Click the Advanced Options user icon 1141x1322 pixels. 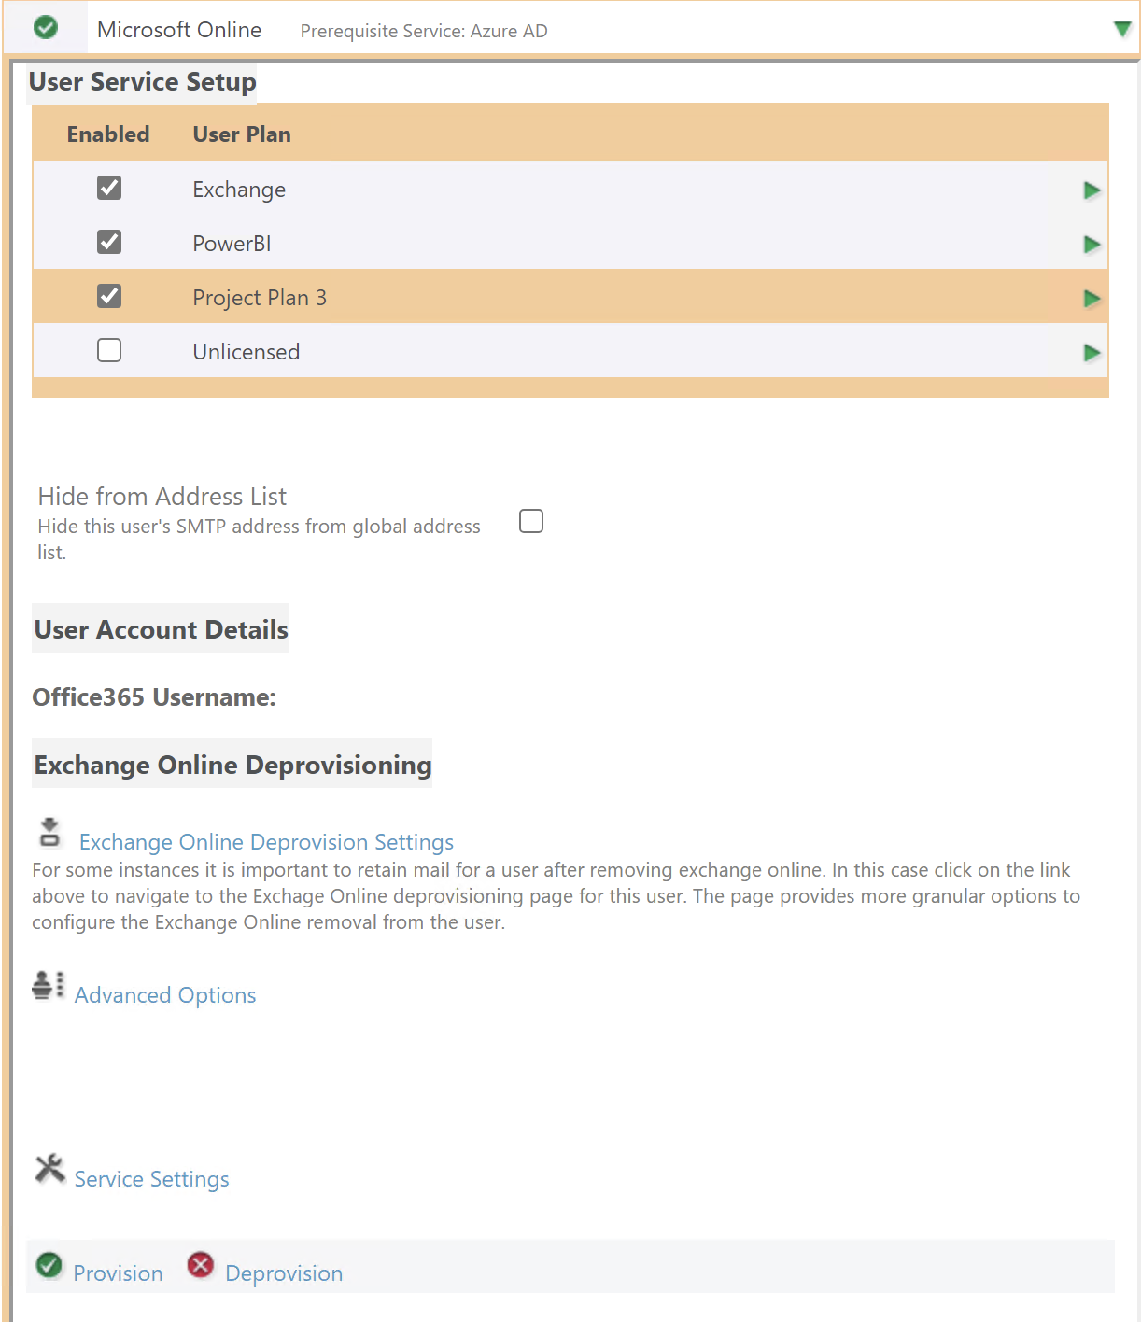pyautogui.click(x=48, y=985)
